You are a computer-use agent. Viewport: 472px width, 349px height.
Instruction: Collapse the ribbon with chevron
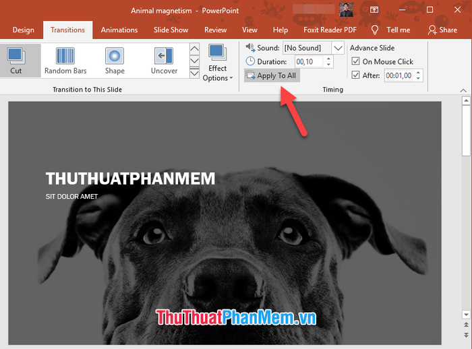(463, 90)
